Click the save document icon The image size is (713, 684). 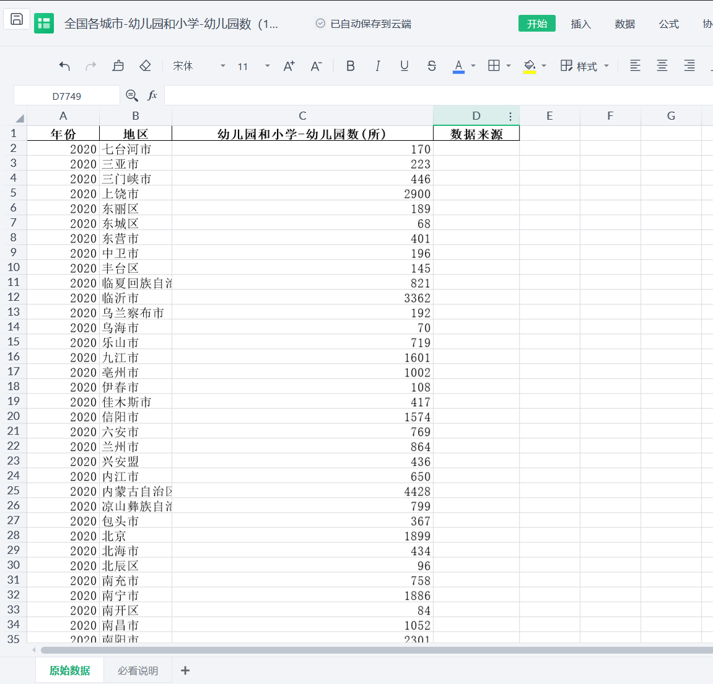point(17,19)
